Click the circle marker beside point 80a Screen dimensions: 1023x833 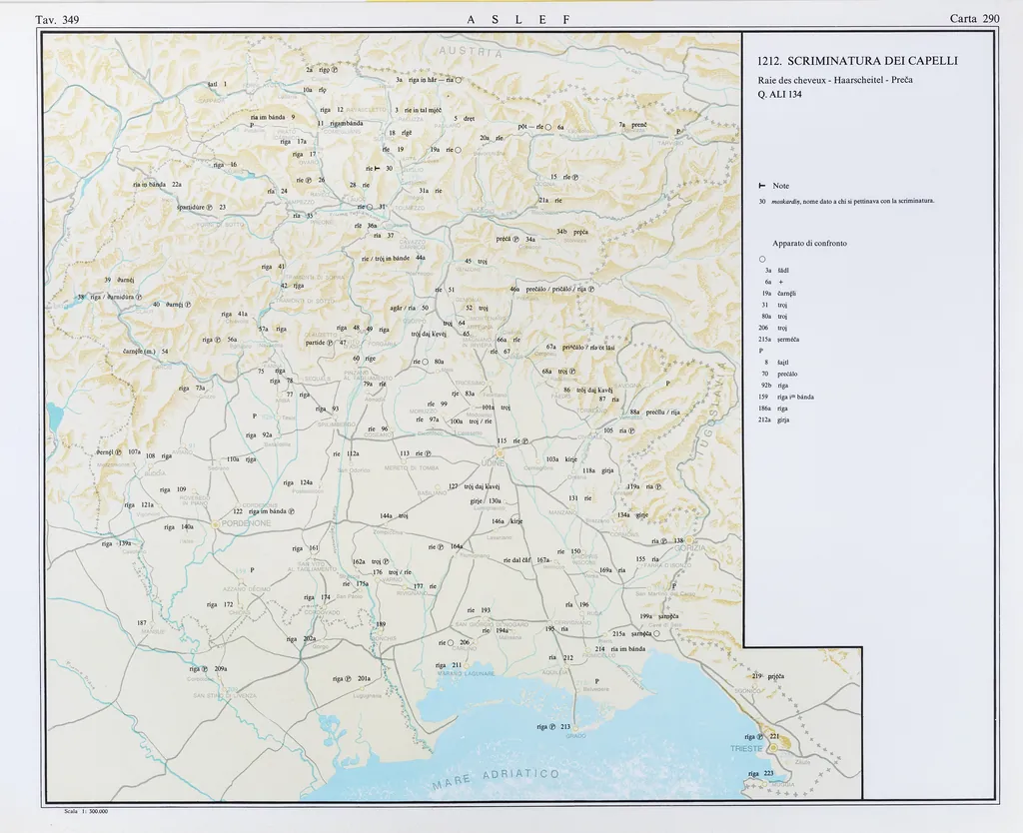(x=425, y=361)
